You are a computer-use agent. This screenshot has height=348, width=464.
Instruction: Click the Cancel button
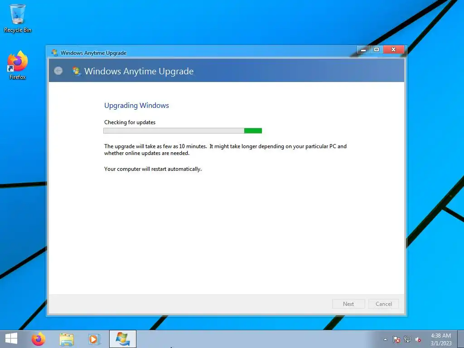(x=383, y=304)
